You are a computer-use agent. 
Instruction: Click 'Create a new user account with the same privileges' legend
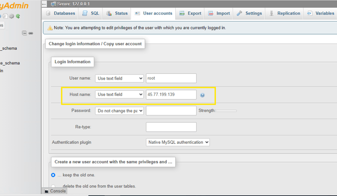coord(113,162)
